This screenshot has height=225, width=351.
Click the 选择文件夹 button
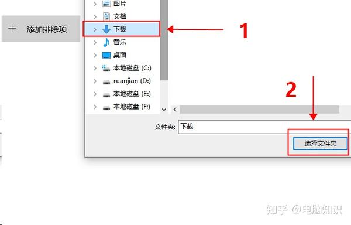[320, 144]
